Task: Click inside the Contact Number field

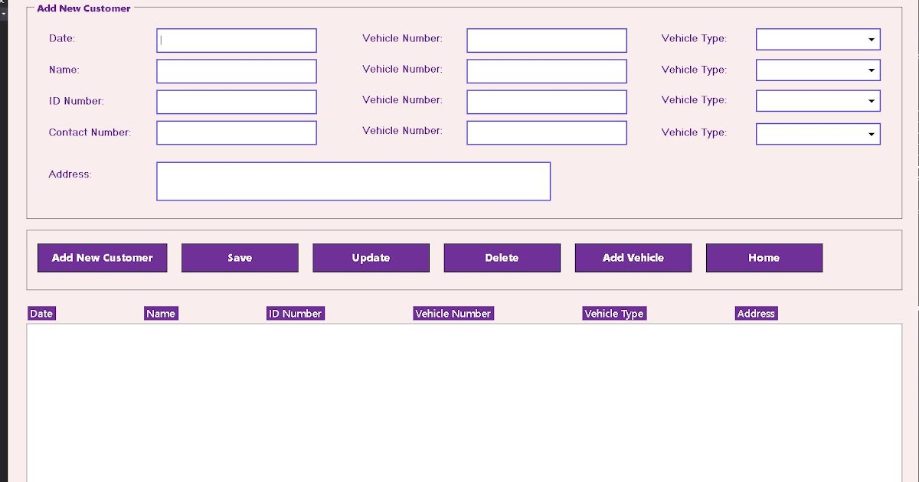Action: click(x=236, y=132)
